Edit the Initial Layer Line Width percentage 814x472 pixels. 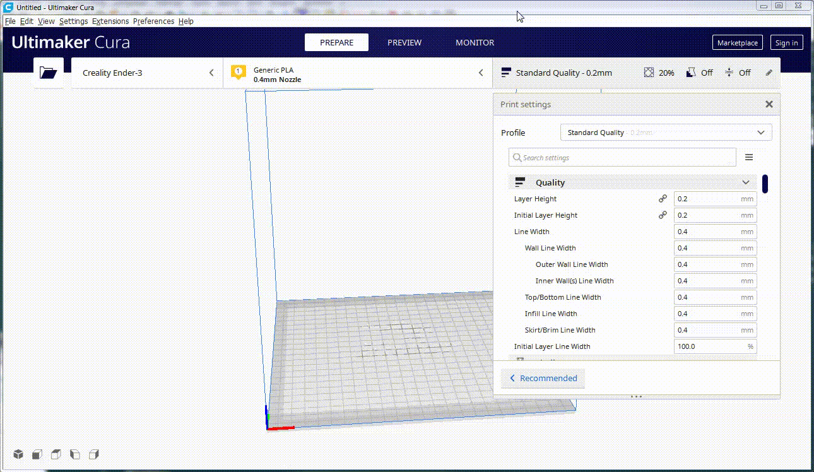tap(715, 346)
